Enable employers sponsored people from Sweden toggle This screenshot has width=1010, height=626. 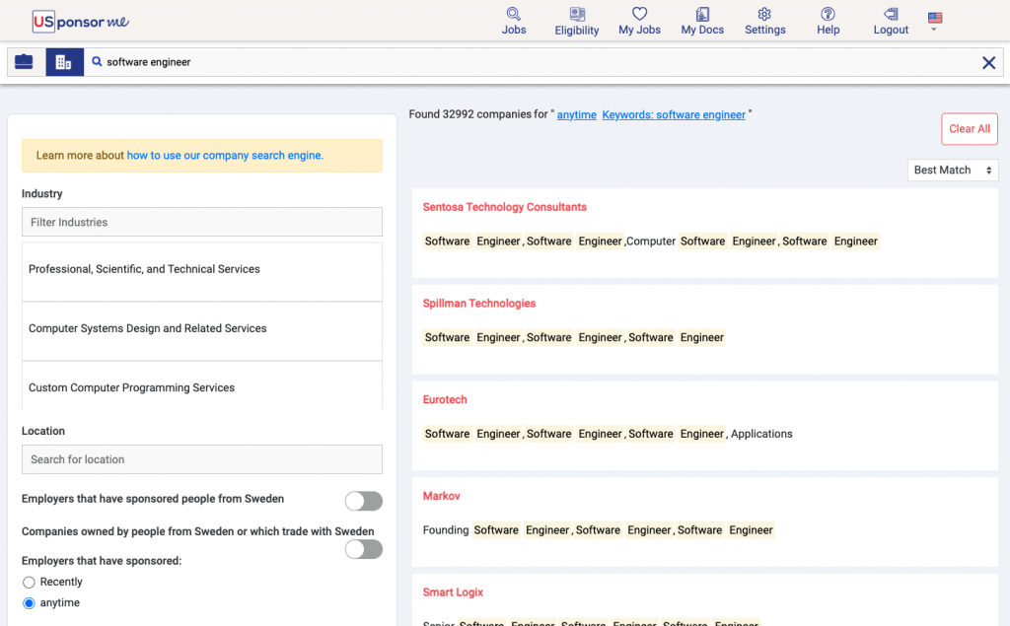[363, 502]
